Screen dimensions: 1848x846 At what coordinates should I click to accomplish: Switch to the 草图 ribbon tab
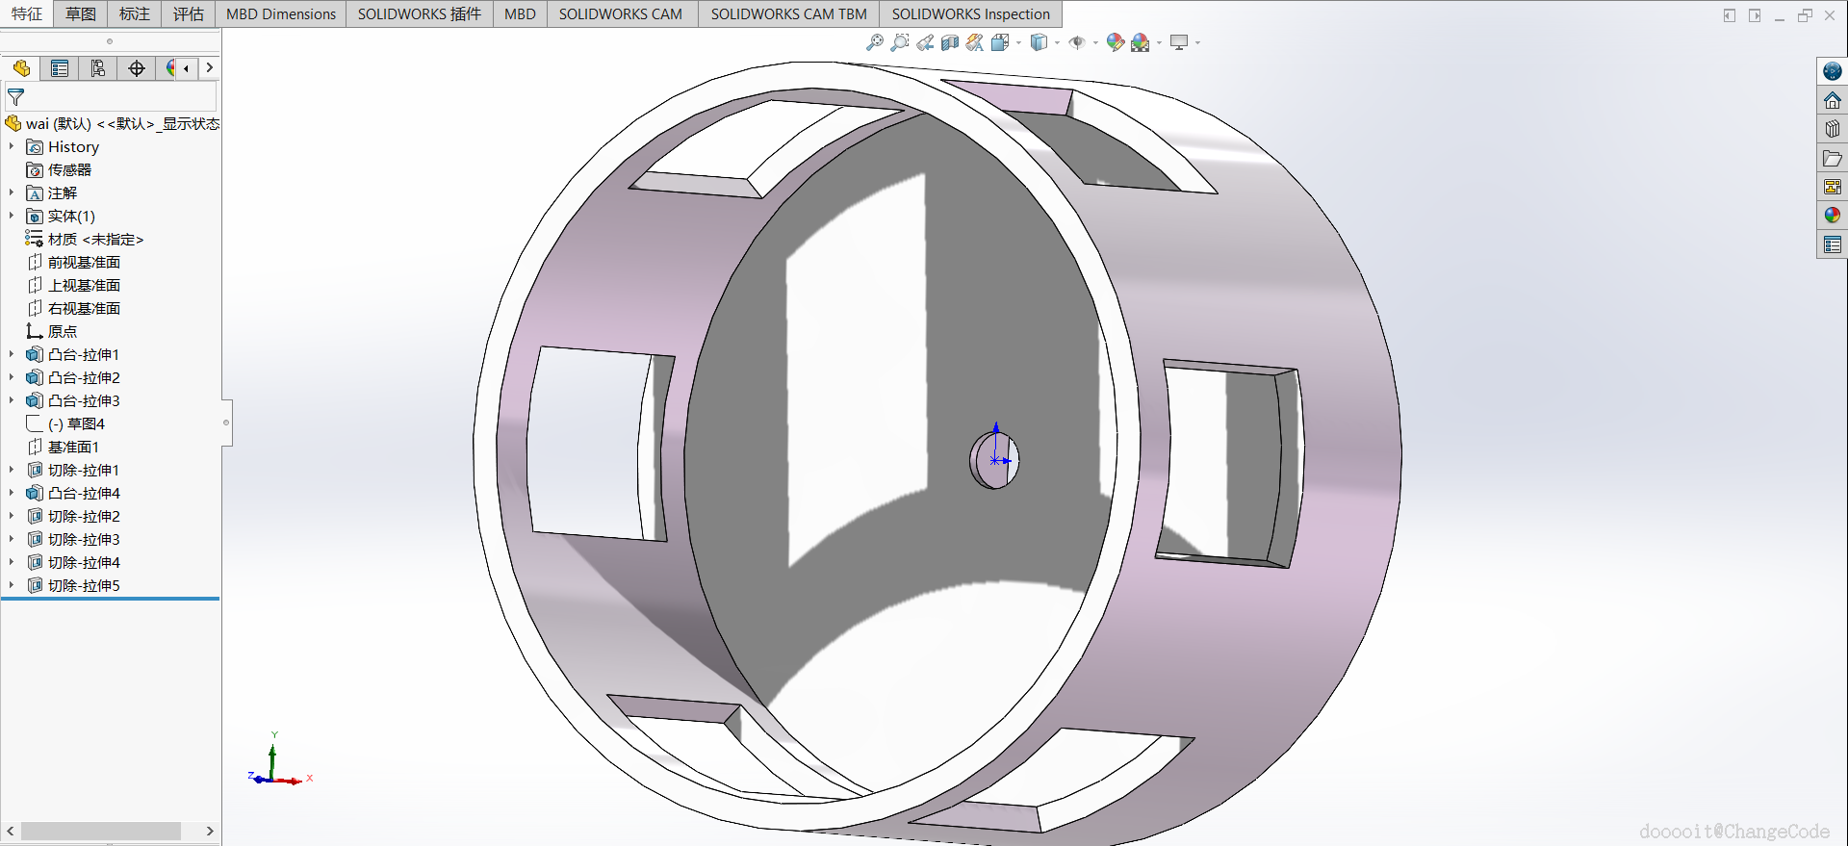81,13
